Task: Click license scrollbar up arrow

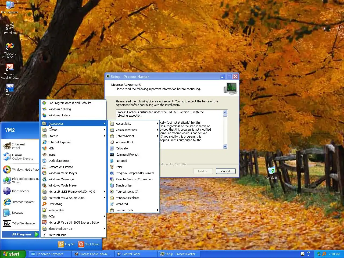Action: [x=225, y=112]
